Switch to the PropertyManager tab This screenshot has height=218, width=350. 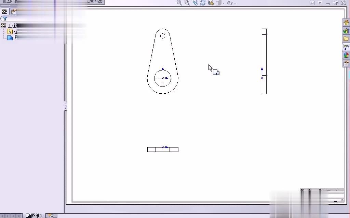coord(13,11)
